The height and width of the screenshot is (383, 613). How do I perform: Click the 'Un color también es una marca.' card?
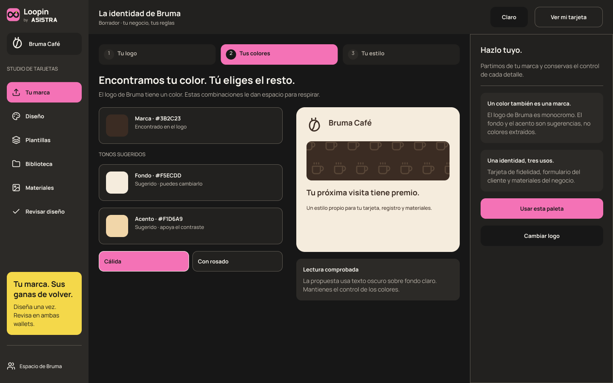coord(542,118)
